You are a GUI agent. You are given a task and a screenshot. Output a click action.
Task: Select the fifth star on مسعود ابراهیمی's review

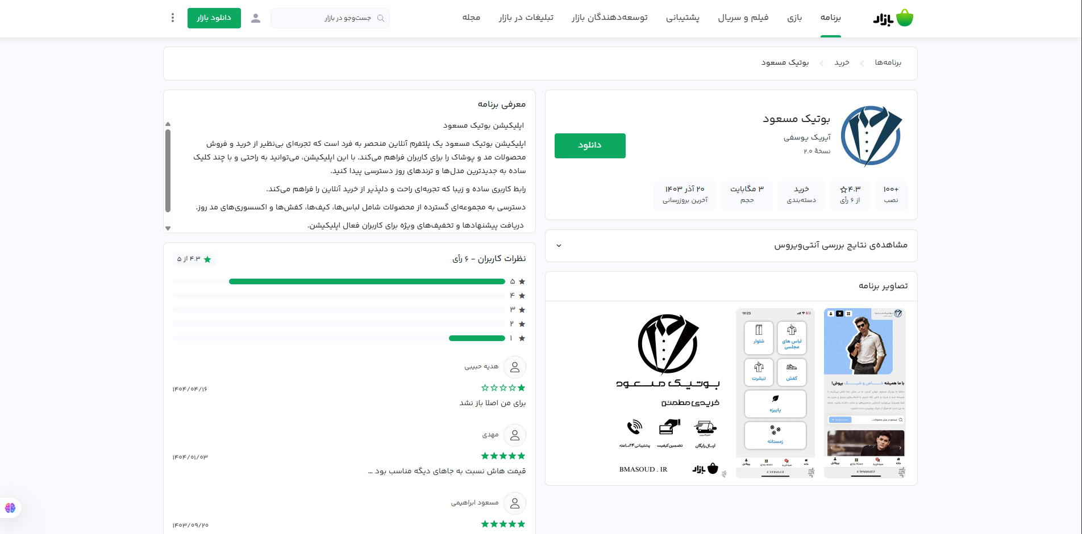pyautogui.click(x=484, y=524)
